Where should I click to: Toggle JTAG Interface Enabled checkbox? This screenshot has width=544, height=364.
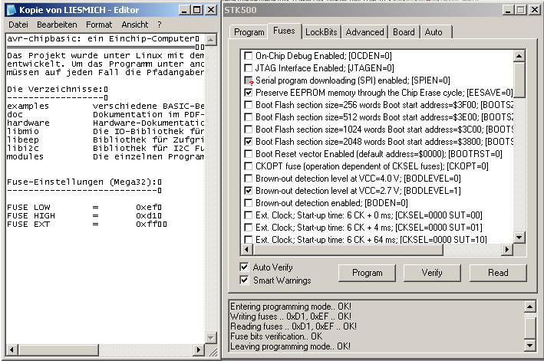pos(248,68)
